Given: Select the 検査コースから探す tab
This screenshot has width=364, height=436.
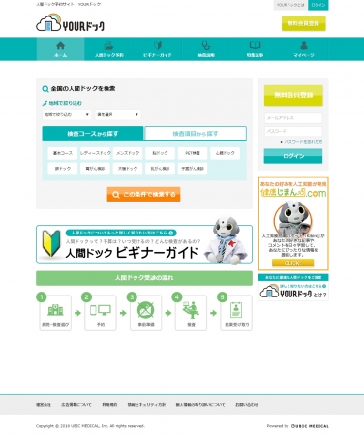Looking at the screenshot, I should coord(93,134).
